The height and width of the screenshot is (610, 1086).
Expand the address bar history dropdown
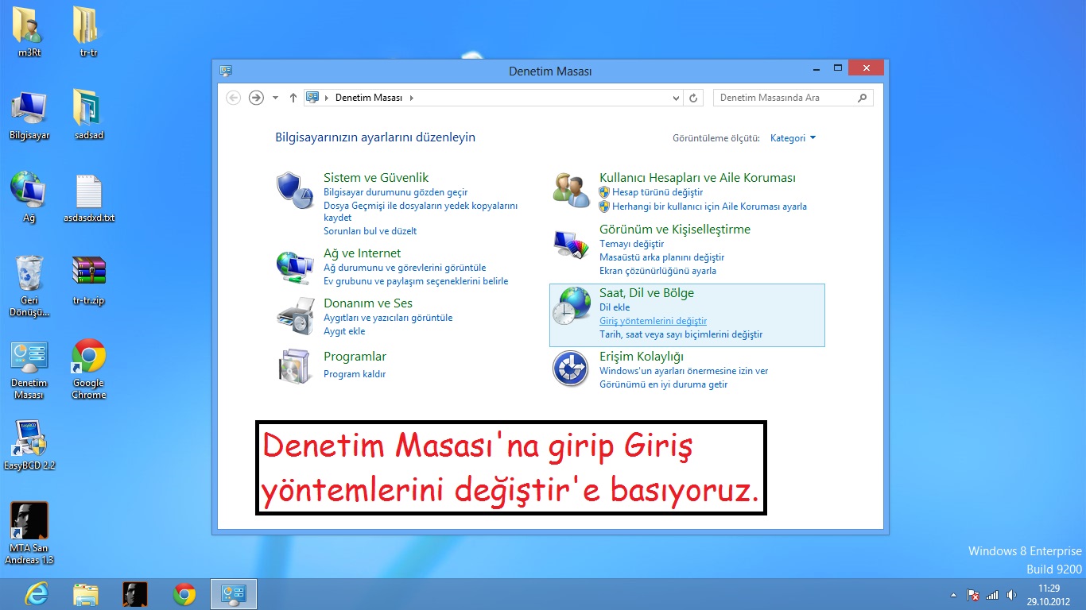(x=677, y=98)
